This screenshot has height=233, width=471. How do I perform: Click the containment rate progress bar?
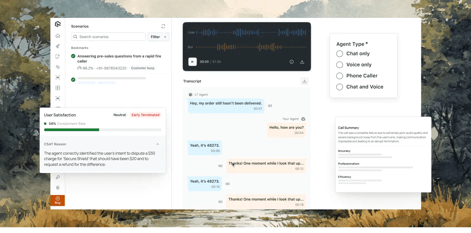pos(103,130)
